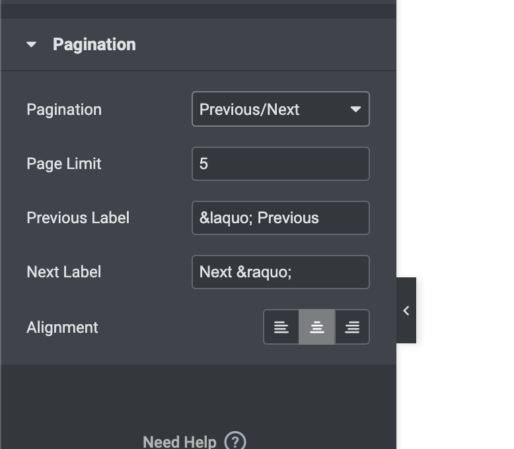Open the Need Help link
This screenshot has width=514, height=449.
(x=179, y=442)
